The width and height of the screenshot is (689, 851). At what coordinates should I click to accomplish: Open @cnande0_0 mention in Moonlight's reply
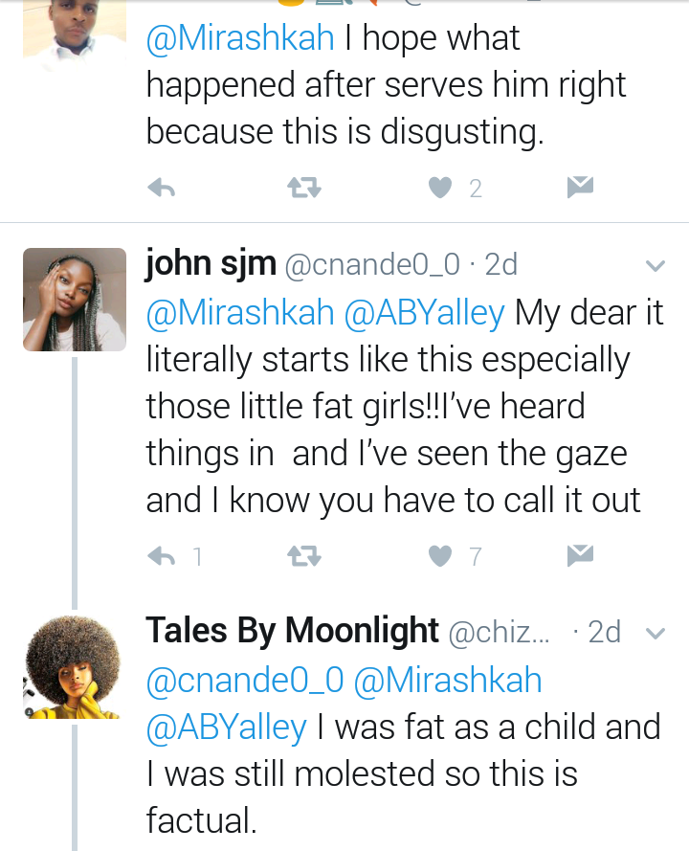click(245, 681)
